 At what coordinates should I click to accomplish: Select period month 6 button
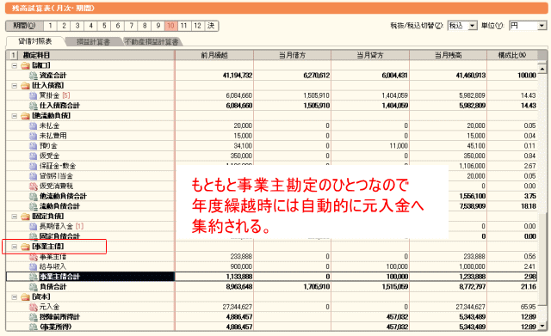pos(117,26)
